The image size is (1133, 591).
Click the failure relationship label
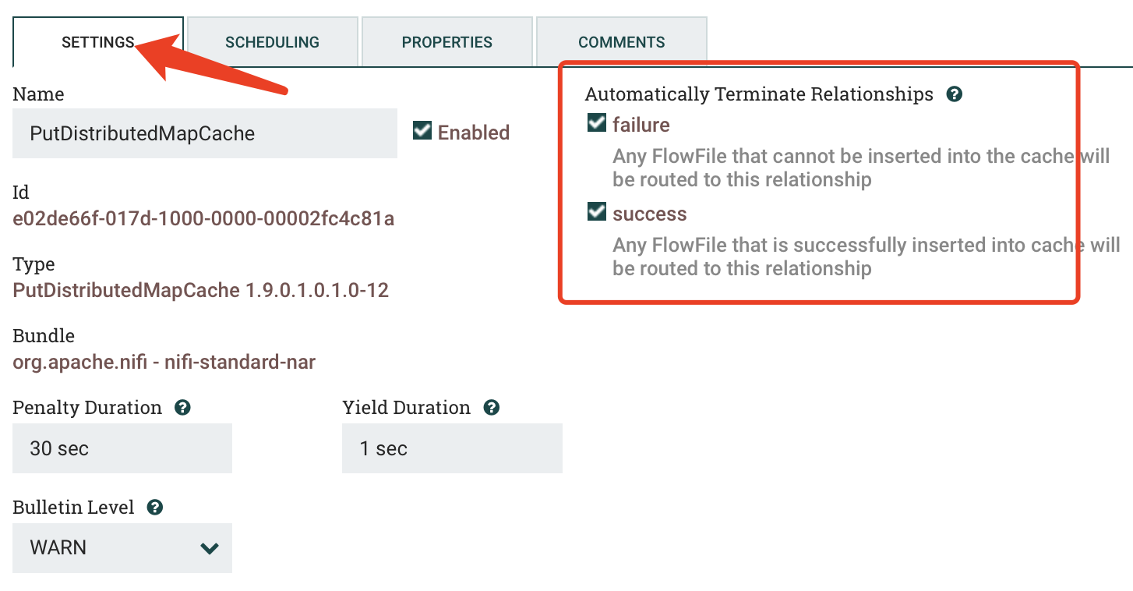[641, 125]
